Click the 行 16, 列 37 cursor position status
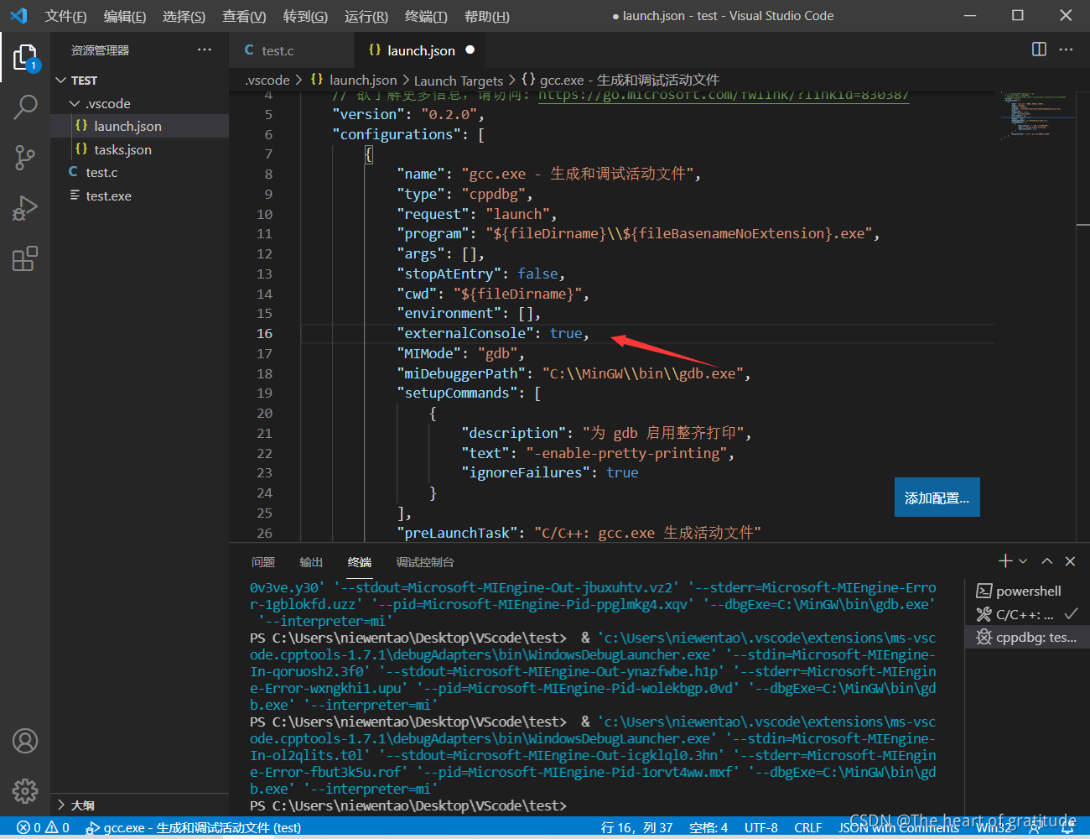The width and height of the screenshot is (1090, 839). pos(636,827)
